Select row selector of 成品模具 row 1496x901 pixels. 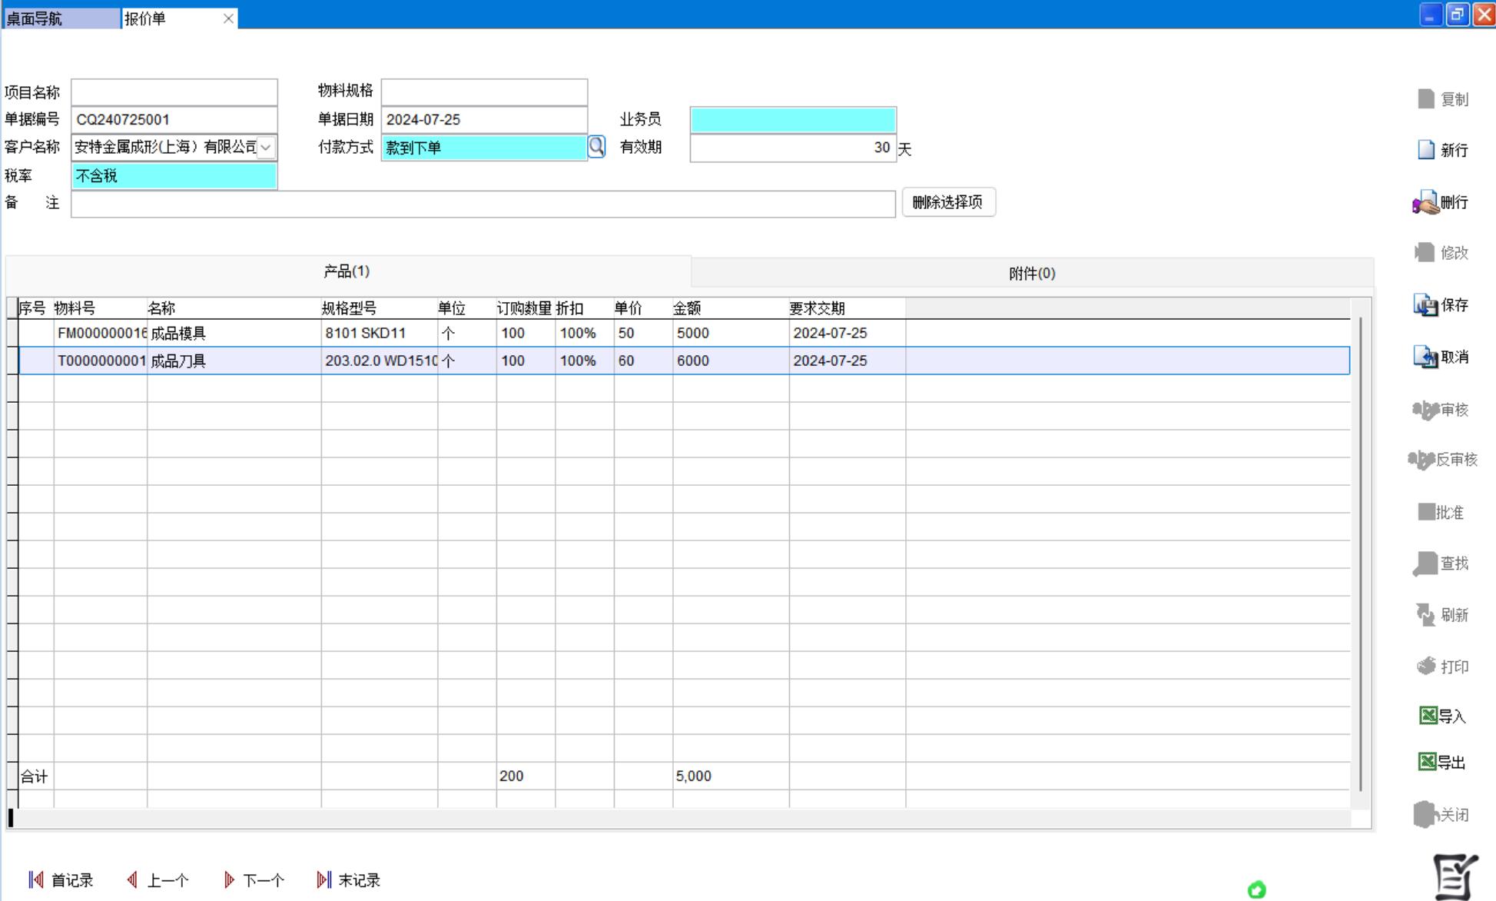tap(12, 333)
